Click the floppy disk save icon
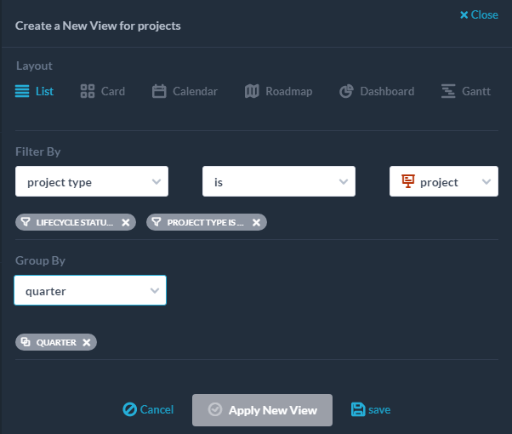512x434 pixels. click(x=358, y=409)
